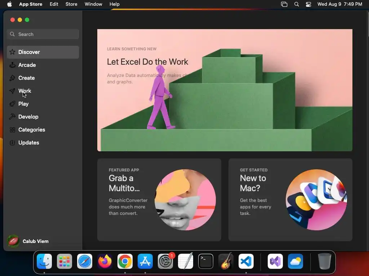Go to the Create section

43,78
